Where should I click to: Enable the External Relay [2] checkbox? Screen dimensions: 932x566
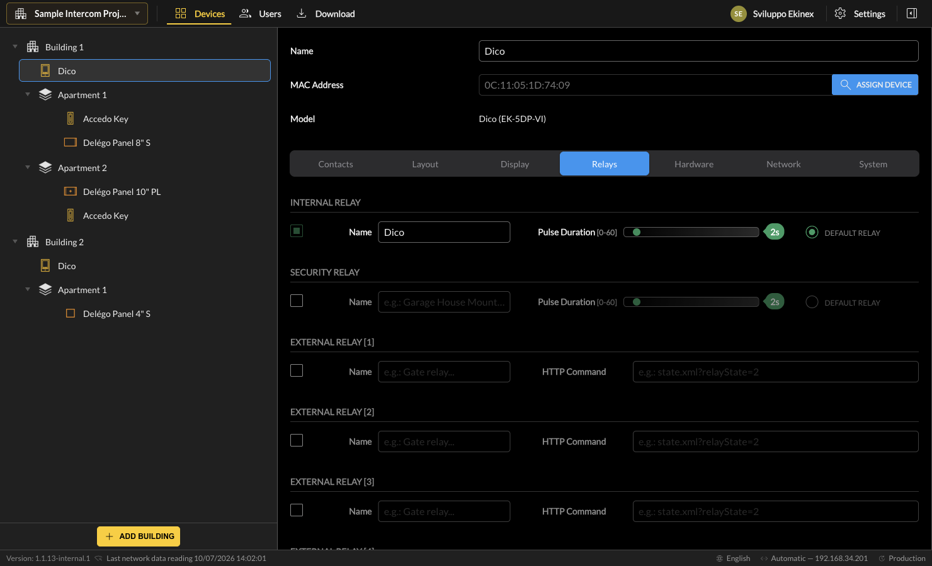click(297, 441)
